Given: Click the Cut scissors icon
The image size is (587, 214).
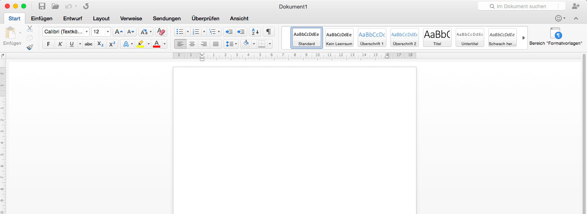Looking at the screenshot, I should (x=30, y=28).
